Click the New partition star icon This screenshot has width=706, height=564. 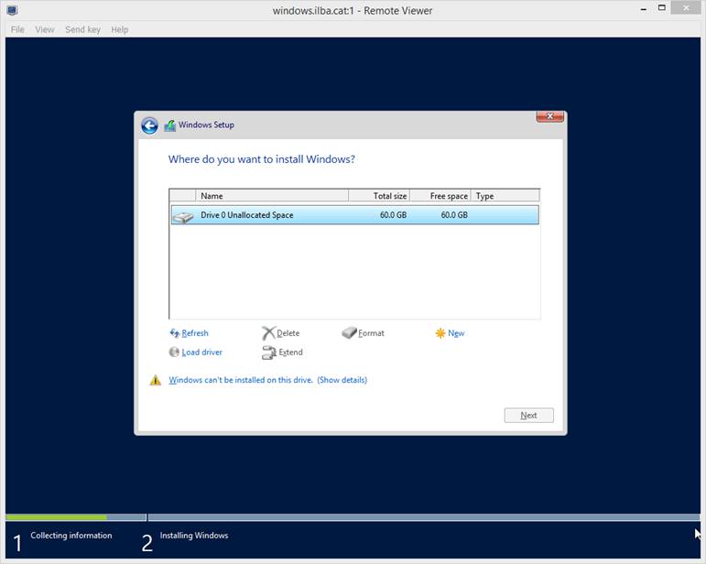point(440,333)
